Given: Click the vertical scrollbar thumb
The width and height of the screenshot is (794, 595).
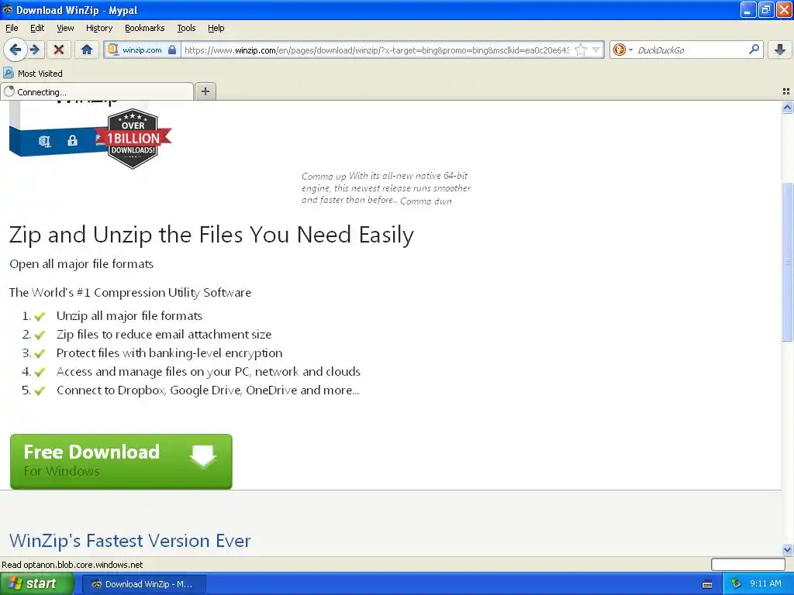Looking at the screenshot, I should [x=788, y=262].
